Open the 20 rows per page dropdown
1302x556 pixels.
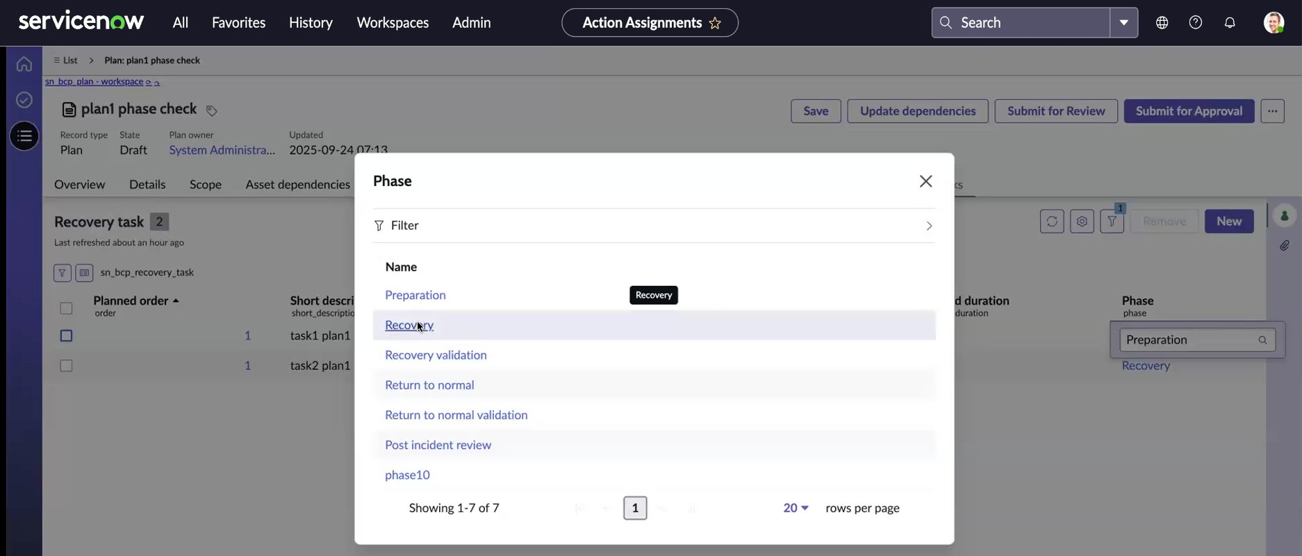click(x=796, y=508)
